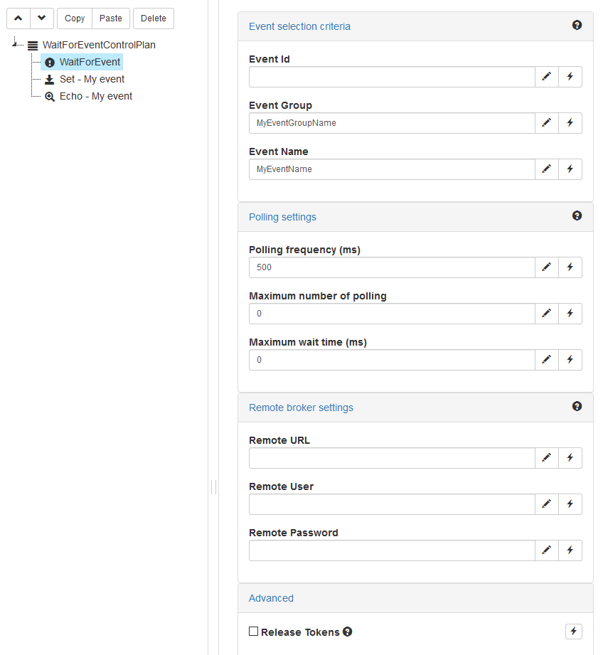
Task: Click the help icon next to Release Tokens
Action: click(x=348, y=632)
